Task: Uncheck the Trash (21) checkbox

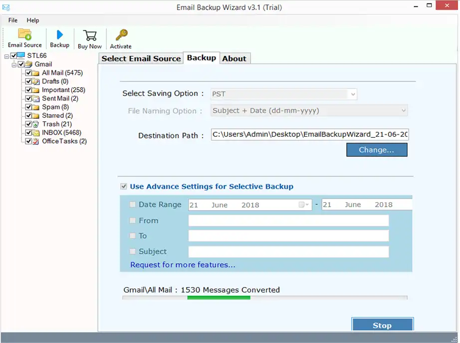Action: [28, 124]
